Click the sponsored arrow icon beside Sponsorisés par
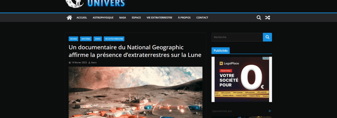The width and height of the screenshot is (337, 118). tap(270, 111)
